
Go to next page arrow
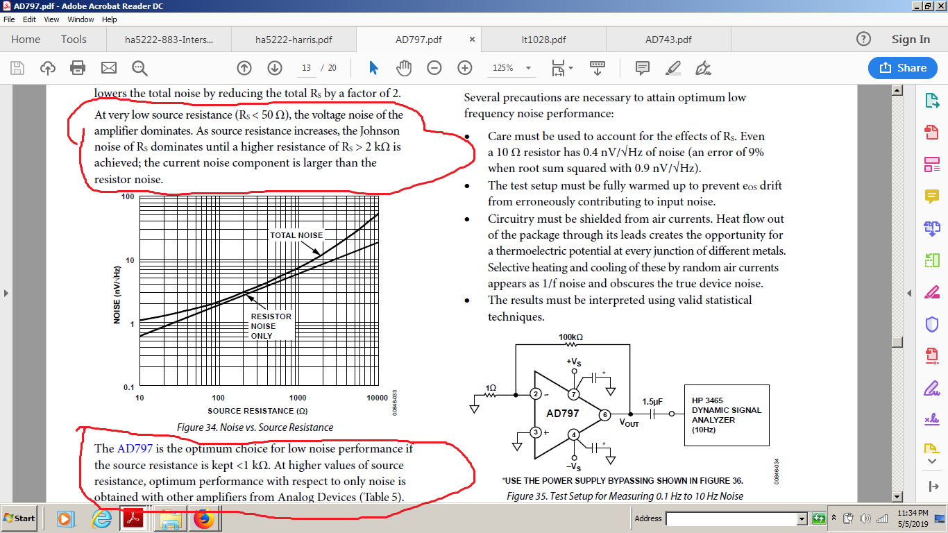pyautogui.click(x=274, y=68)
